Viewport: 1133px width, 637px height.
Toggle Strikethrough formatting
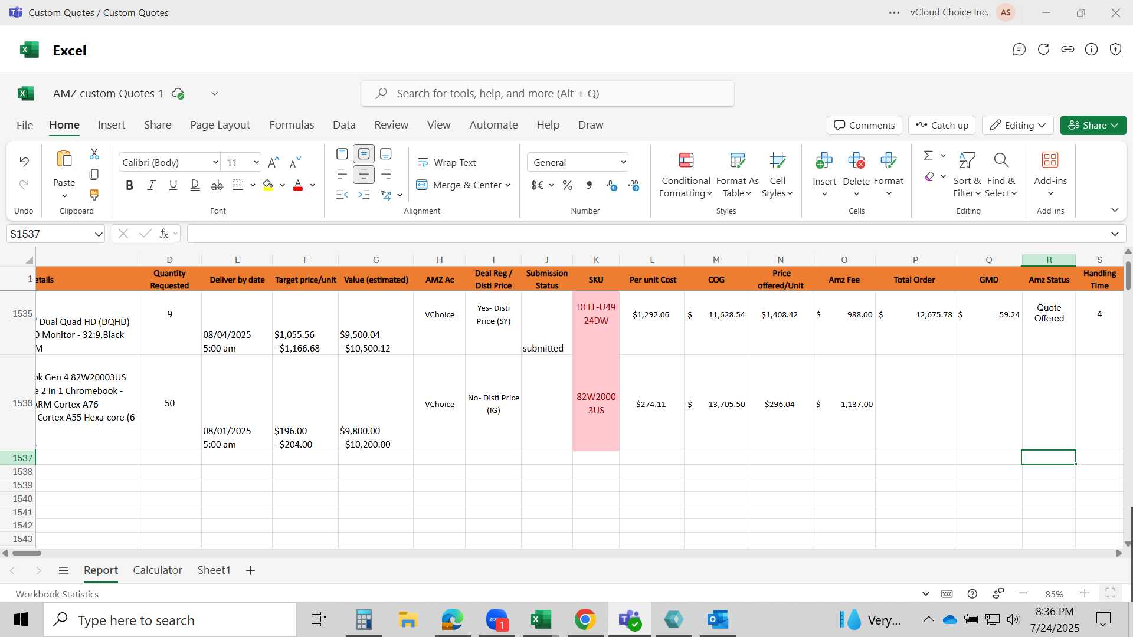click(x=217, y=185)
